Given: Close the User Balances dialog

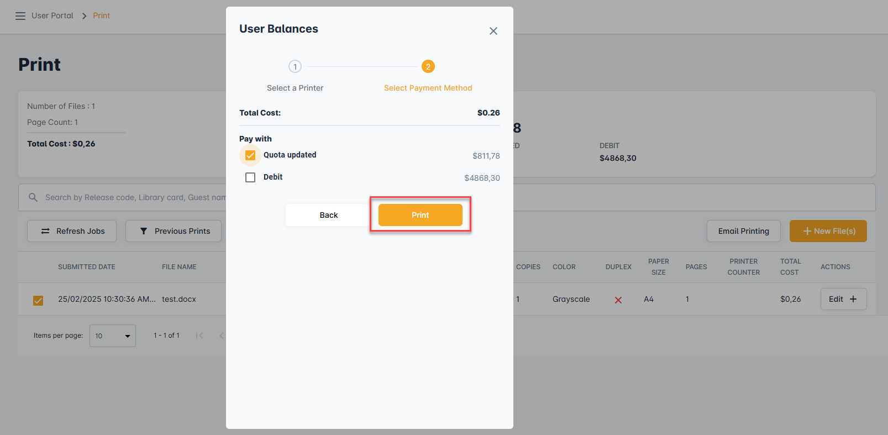Looking at the screenshot, I should click(493, 31).
